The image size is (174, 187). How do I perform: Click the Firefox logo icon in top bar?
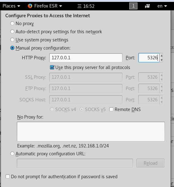(x=30, y=6)
